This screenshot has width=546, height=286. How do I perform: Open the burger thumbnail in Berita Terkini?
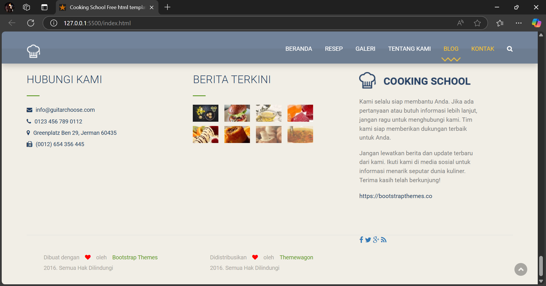tap(237, 113)
